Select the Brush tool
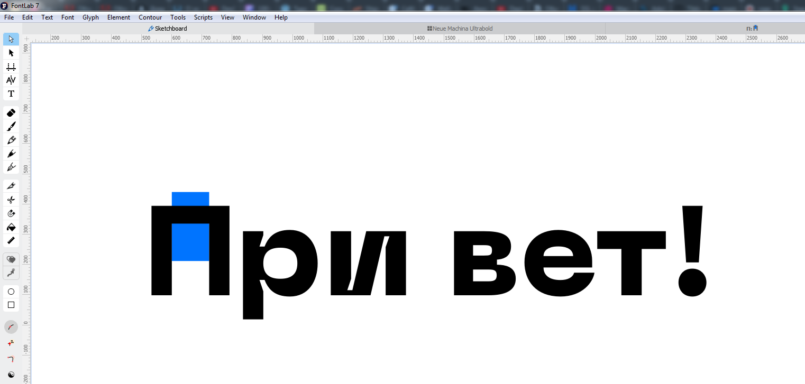Screen dimensions: 805x384 pyautogui.click(x=11, y=126)
